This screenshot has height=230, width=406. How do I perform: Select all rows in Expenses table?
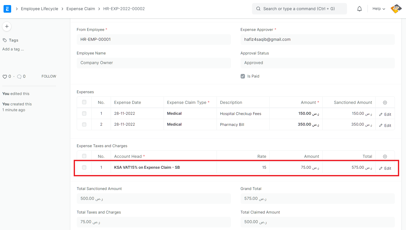(x=84, y=102)
